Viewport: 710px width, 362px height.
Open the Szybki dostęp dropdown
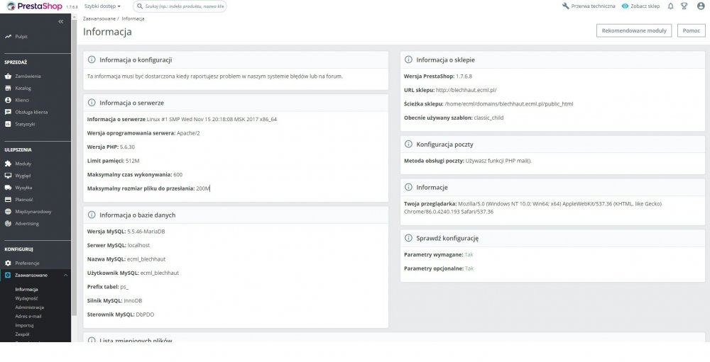102,6
